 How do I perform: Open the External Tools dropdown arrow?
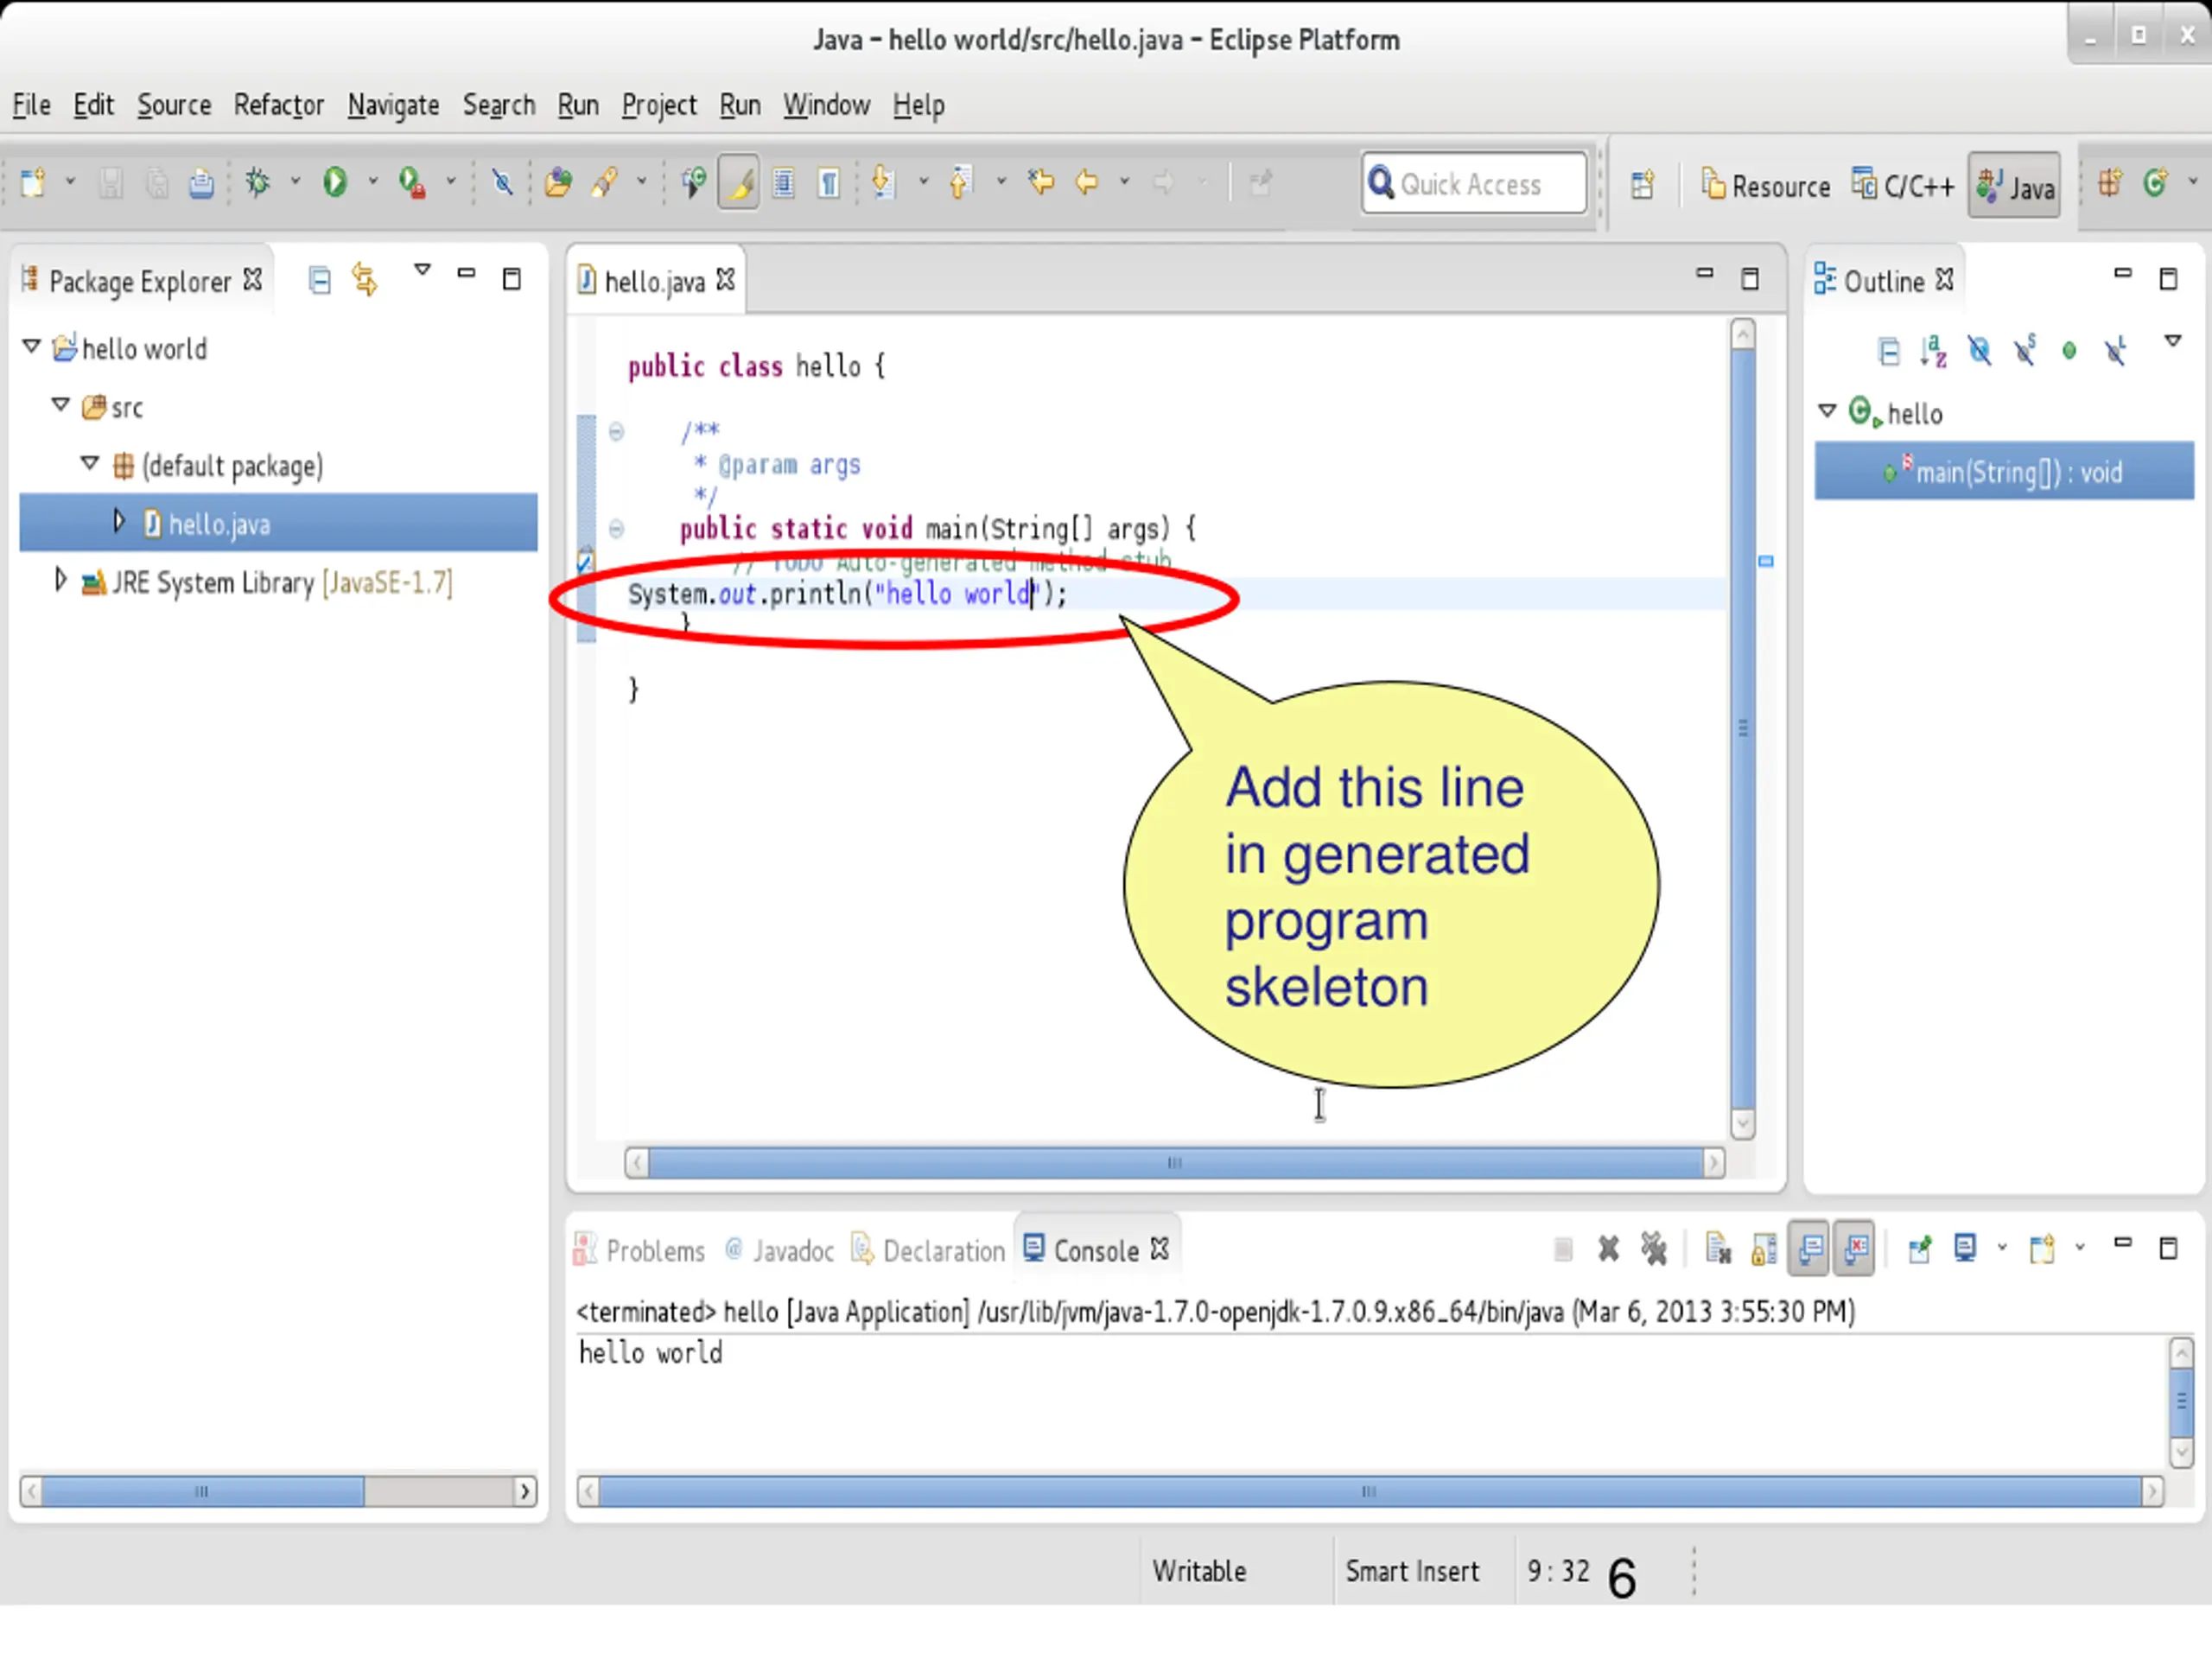coord(451,183)
